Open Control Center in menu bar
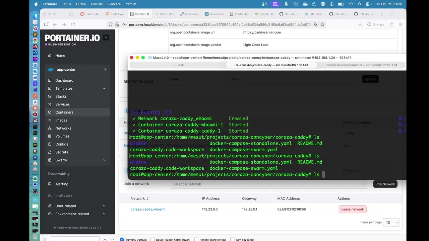The width and height of the screenshot is (429, 241). [368, 4]
